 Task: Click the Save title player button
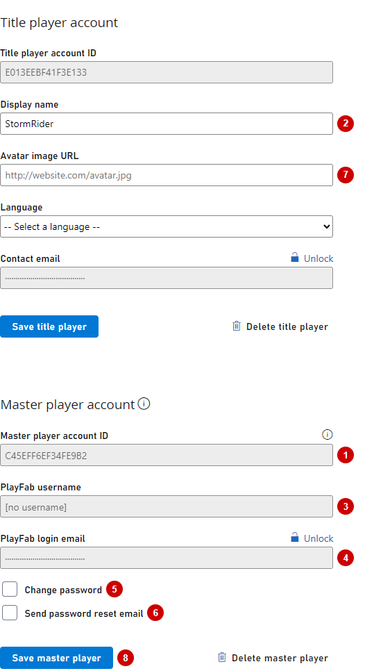point(49,326)
